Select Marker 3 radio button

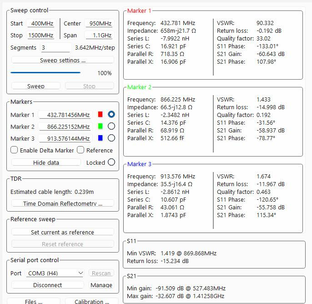111,138
